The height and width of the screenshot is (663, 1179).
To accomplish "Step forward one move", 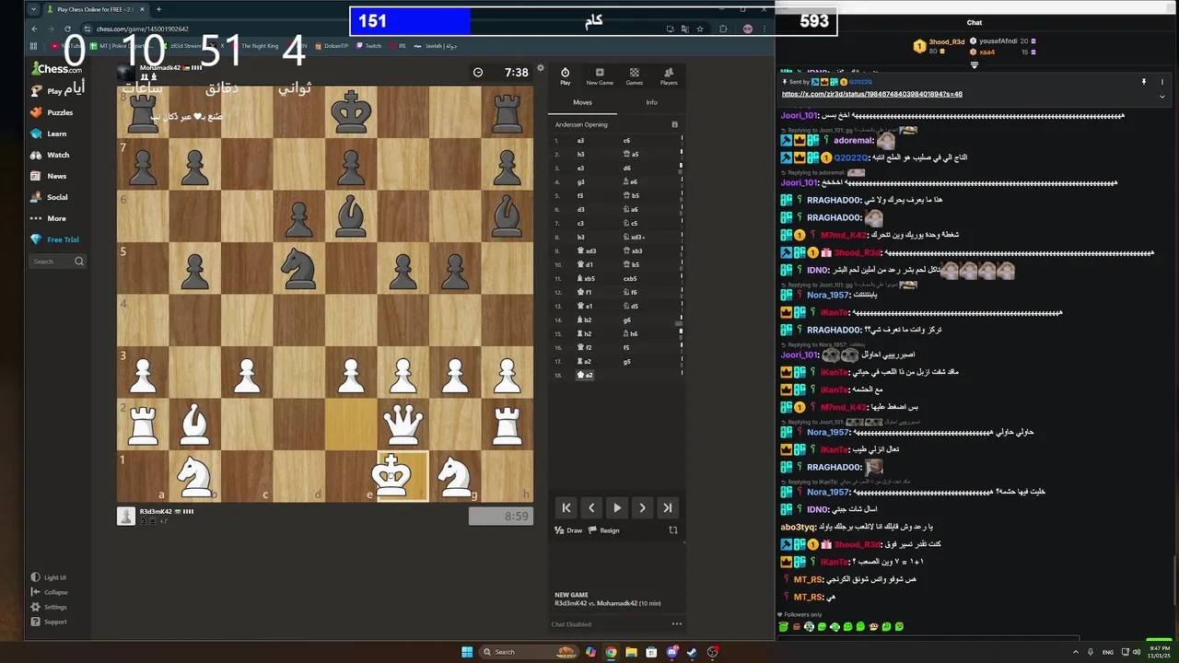I will pyautogui.click(x=642, y=507).
